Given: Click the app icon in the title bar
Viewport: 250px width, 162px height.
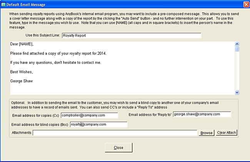Looking at the screenshot, I should pos(4,4).
